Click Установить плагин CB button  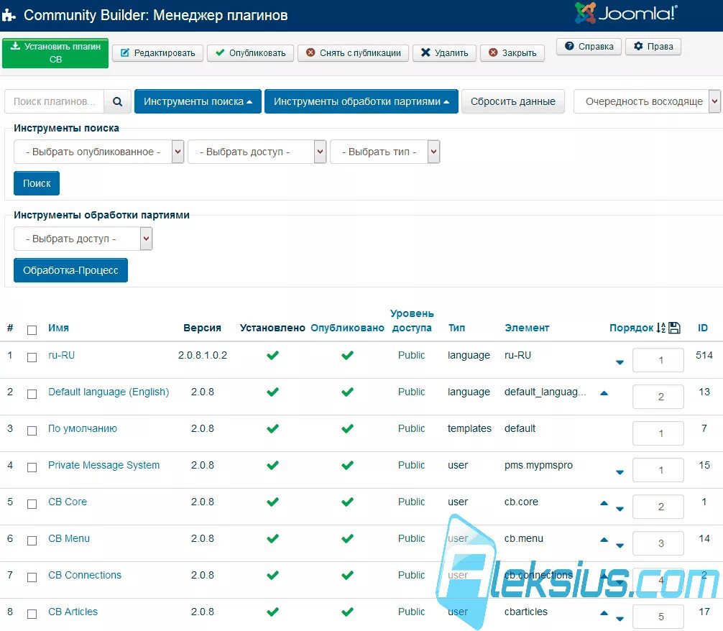click(x=55, y=53)
